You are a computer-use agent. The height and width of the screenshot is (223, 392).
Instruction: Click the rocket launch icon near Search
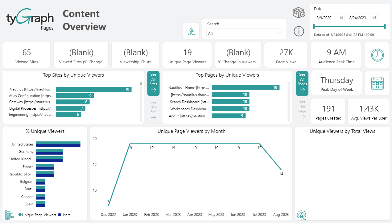(191, 31)
